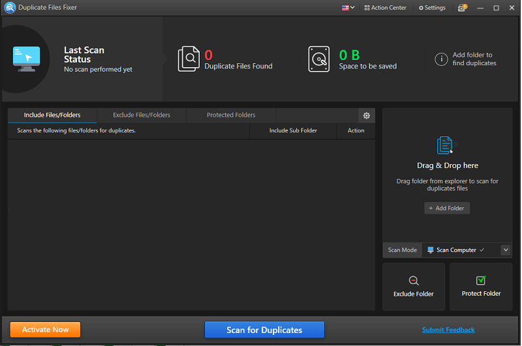This screenshot has height=346, width=522.
Task: Click the Submit Feedback link
Action: click(x=448, y=330)
